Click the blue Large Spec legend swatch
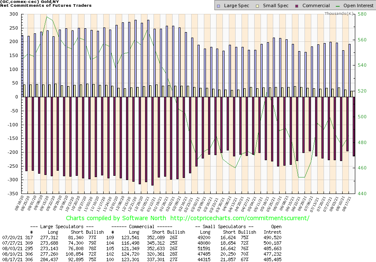This screenshot has height=262, width=376. (219, 6)
